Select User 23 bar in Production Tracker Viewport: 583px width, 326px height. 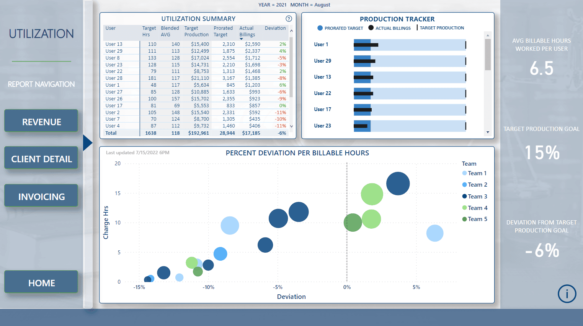[x=410, y=126]
